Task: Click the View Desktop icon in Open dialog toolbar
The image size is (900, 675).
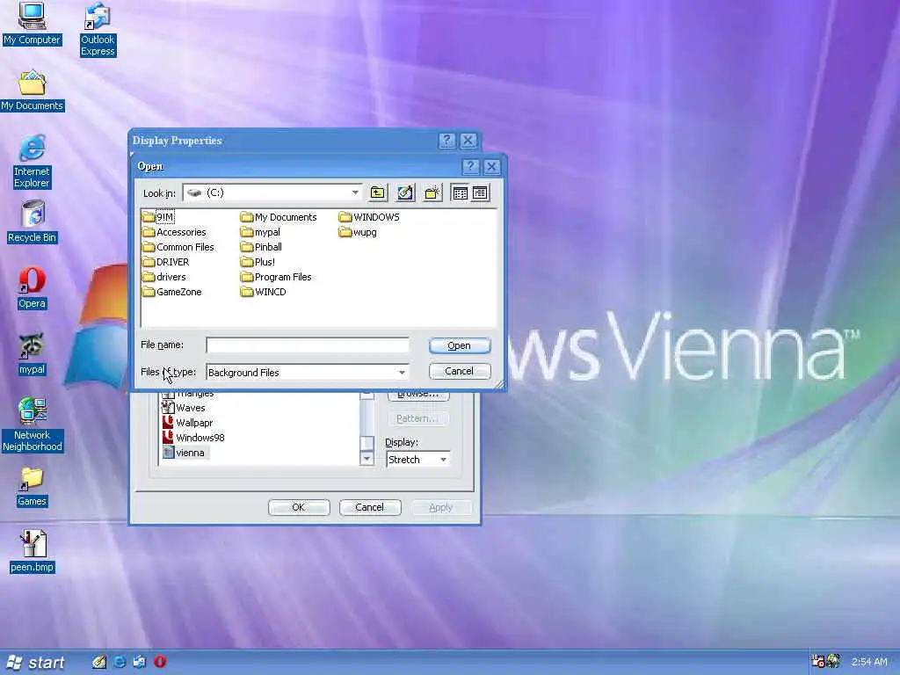Action: click(405, 192)
